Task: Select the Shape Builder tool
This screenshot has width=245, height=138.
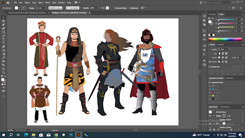Action: tap(4, 50)
